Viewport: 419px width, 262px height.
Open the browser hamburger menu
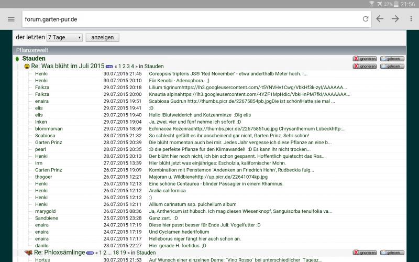coord(11,19)
